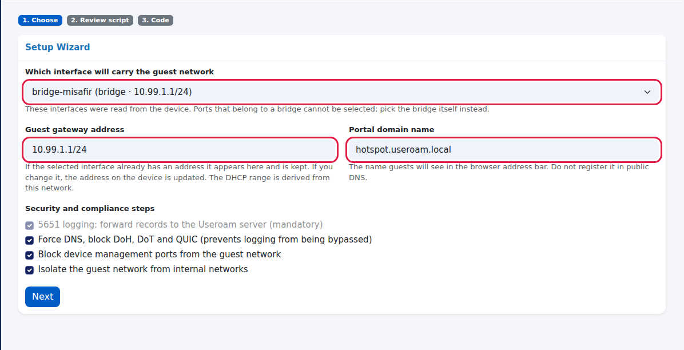Click the mandatory 5651 logging checkbox
684x350 pixels.
tap(29, 225)
